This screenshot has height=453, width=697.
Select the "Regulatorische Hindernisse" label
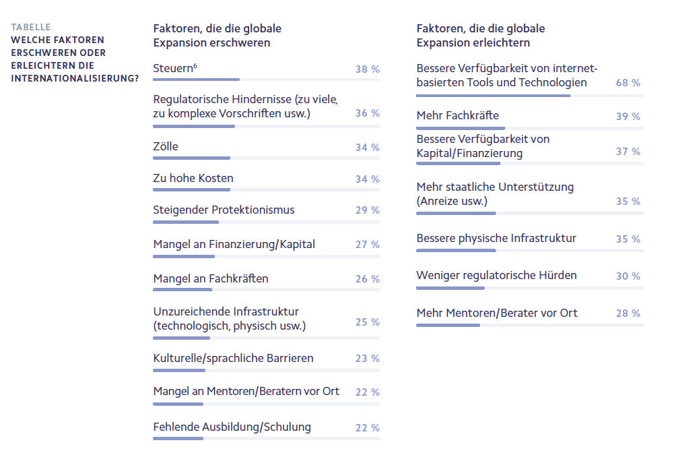click(x=245, y=107)
